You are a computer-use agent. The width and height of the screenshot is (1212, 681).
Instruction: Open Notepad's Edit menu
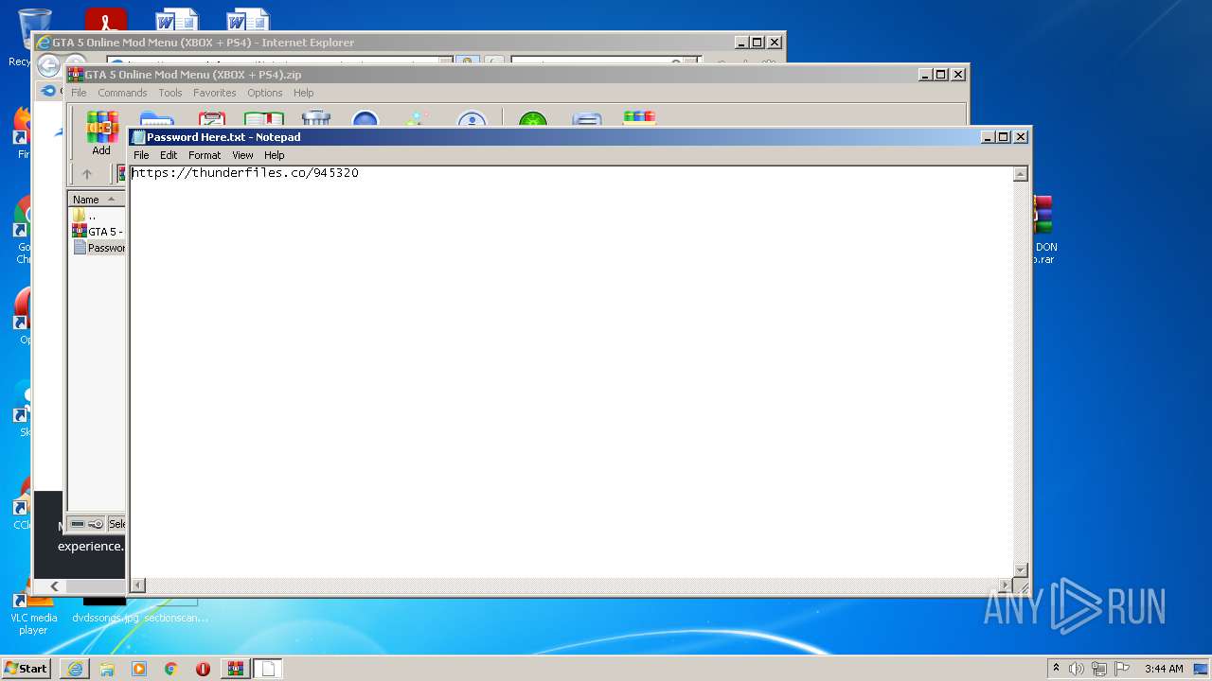click(169, 155)
